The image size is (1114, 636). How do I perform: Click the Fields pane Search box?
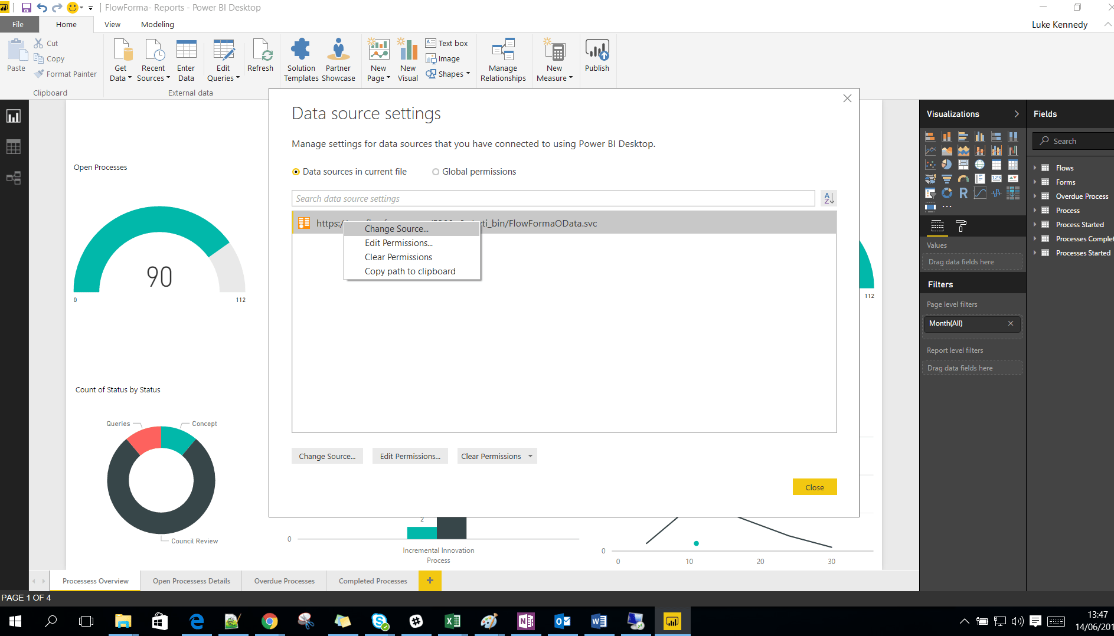[x=1074, y=141]
